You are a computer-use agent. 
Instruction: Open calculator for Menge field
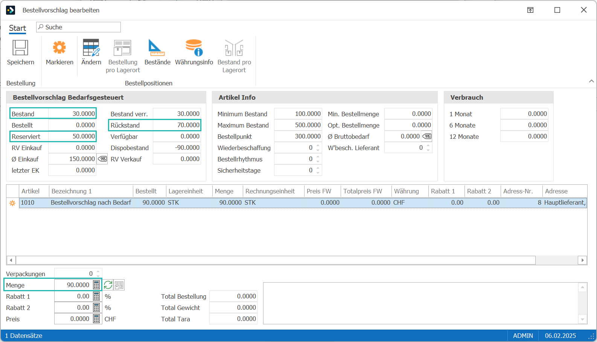tap(96, 285)
